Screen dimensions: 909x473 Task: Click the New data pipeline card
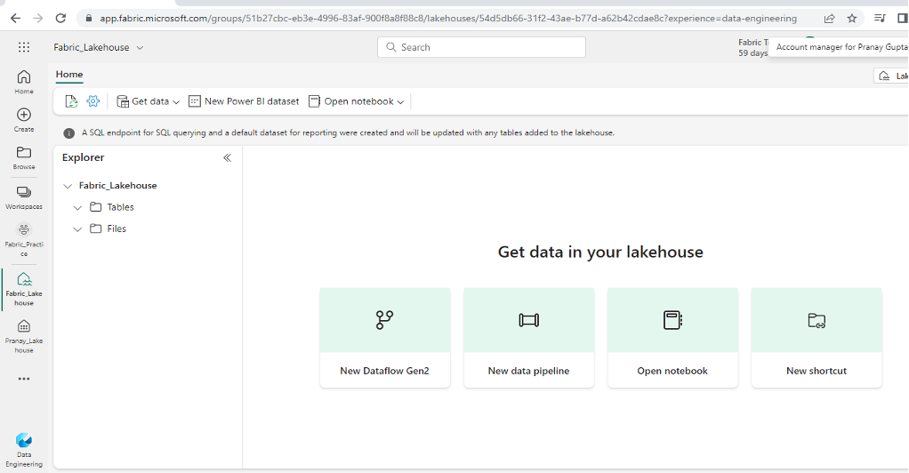[x=528, y=337]
